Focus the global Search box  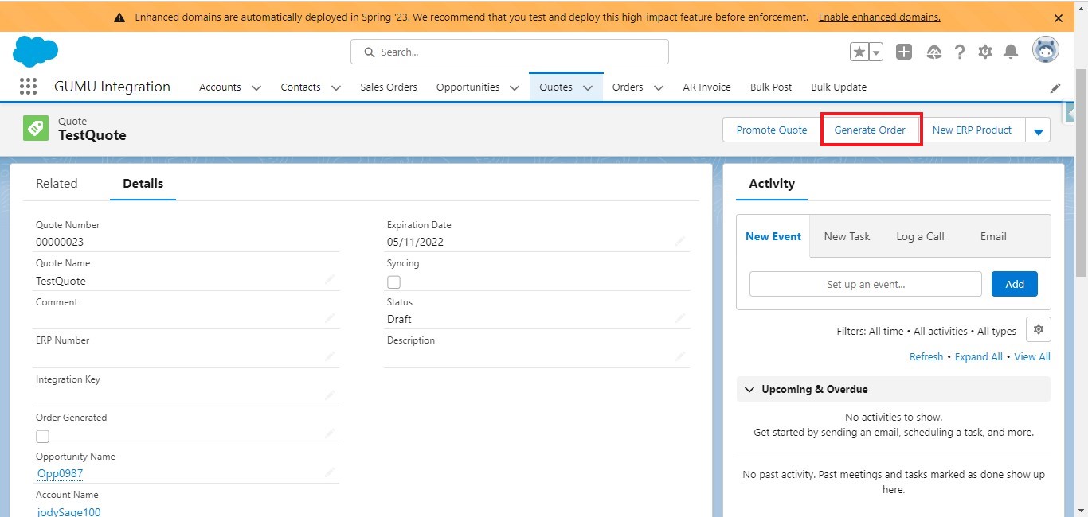[x=510, y=52]
